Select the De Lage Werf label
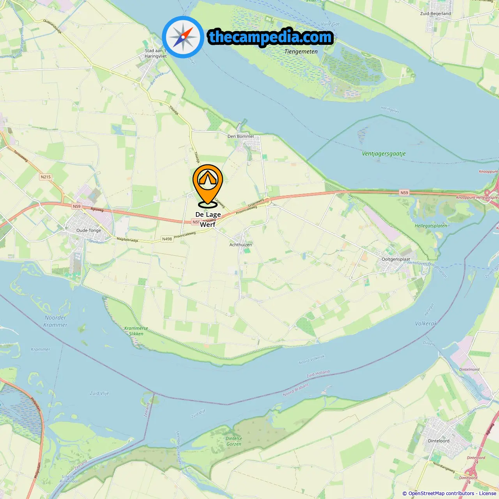Image resolution: width=499 pixels, height=499 pixels. (x=208, y=219)
